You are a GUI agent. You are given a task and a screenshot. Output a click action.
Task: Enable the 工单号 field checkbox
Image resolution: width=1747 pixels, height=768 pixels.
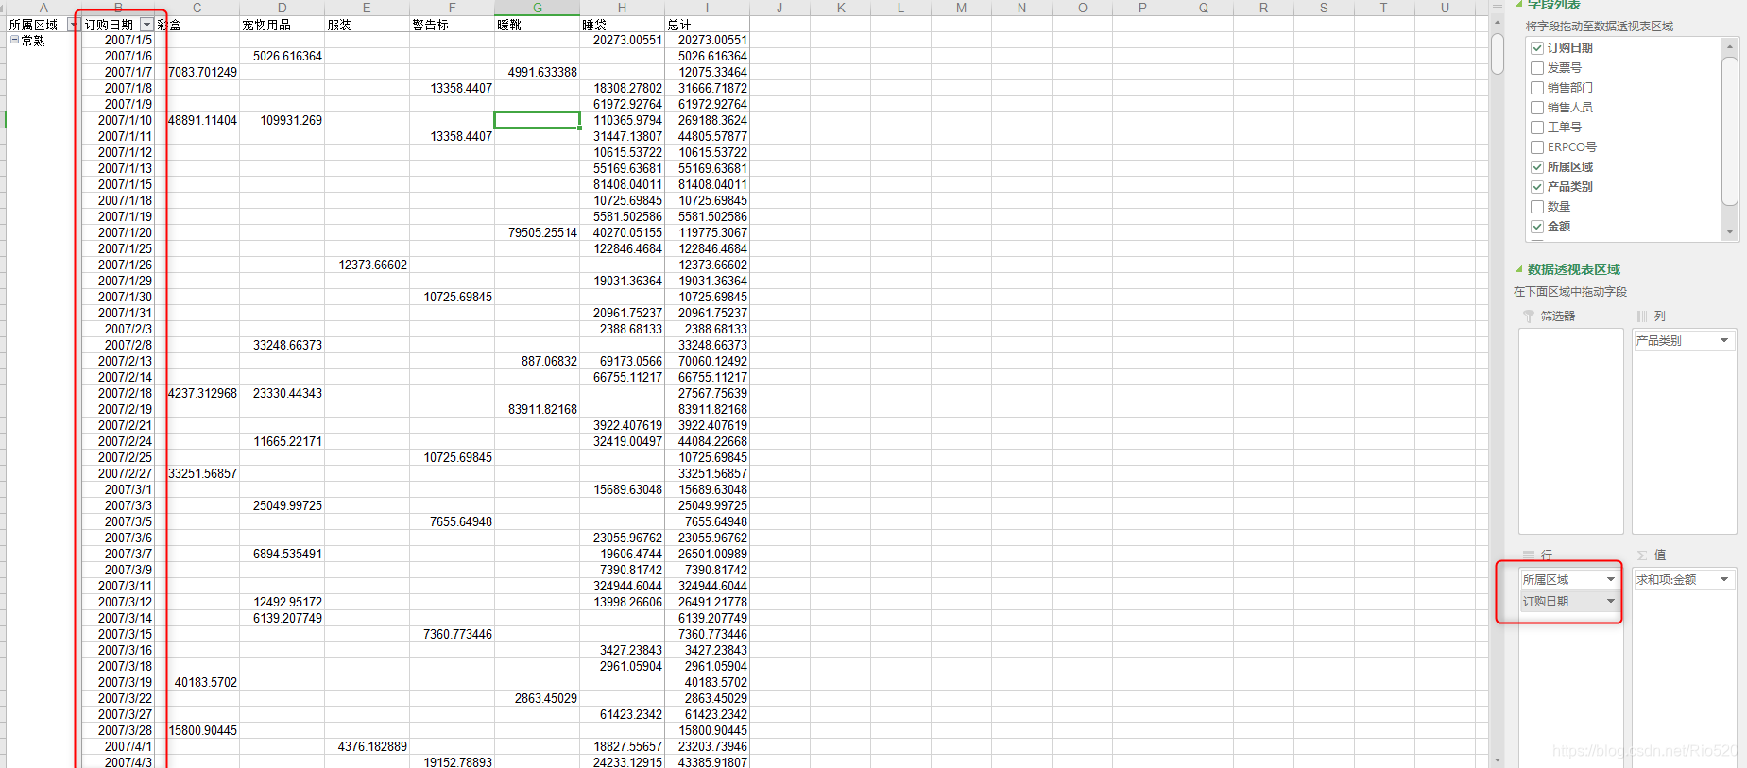coord(1537,128)
